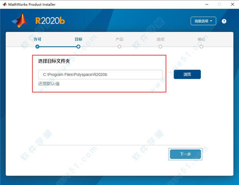Viewport: 239px width, 185px height.
Task: Click the 产品 step circle
Action: (119, 47)
